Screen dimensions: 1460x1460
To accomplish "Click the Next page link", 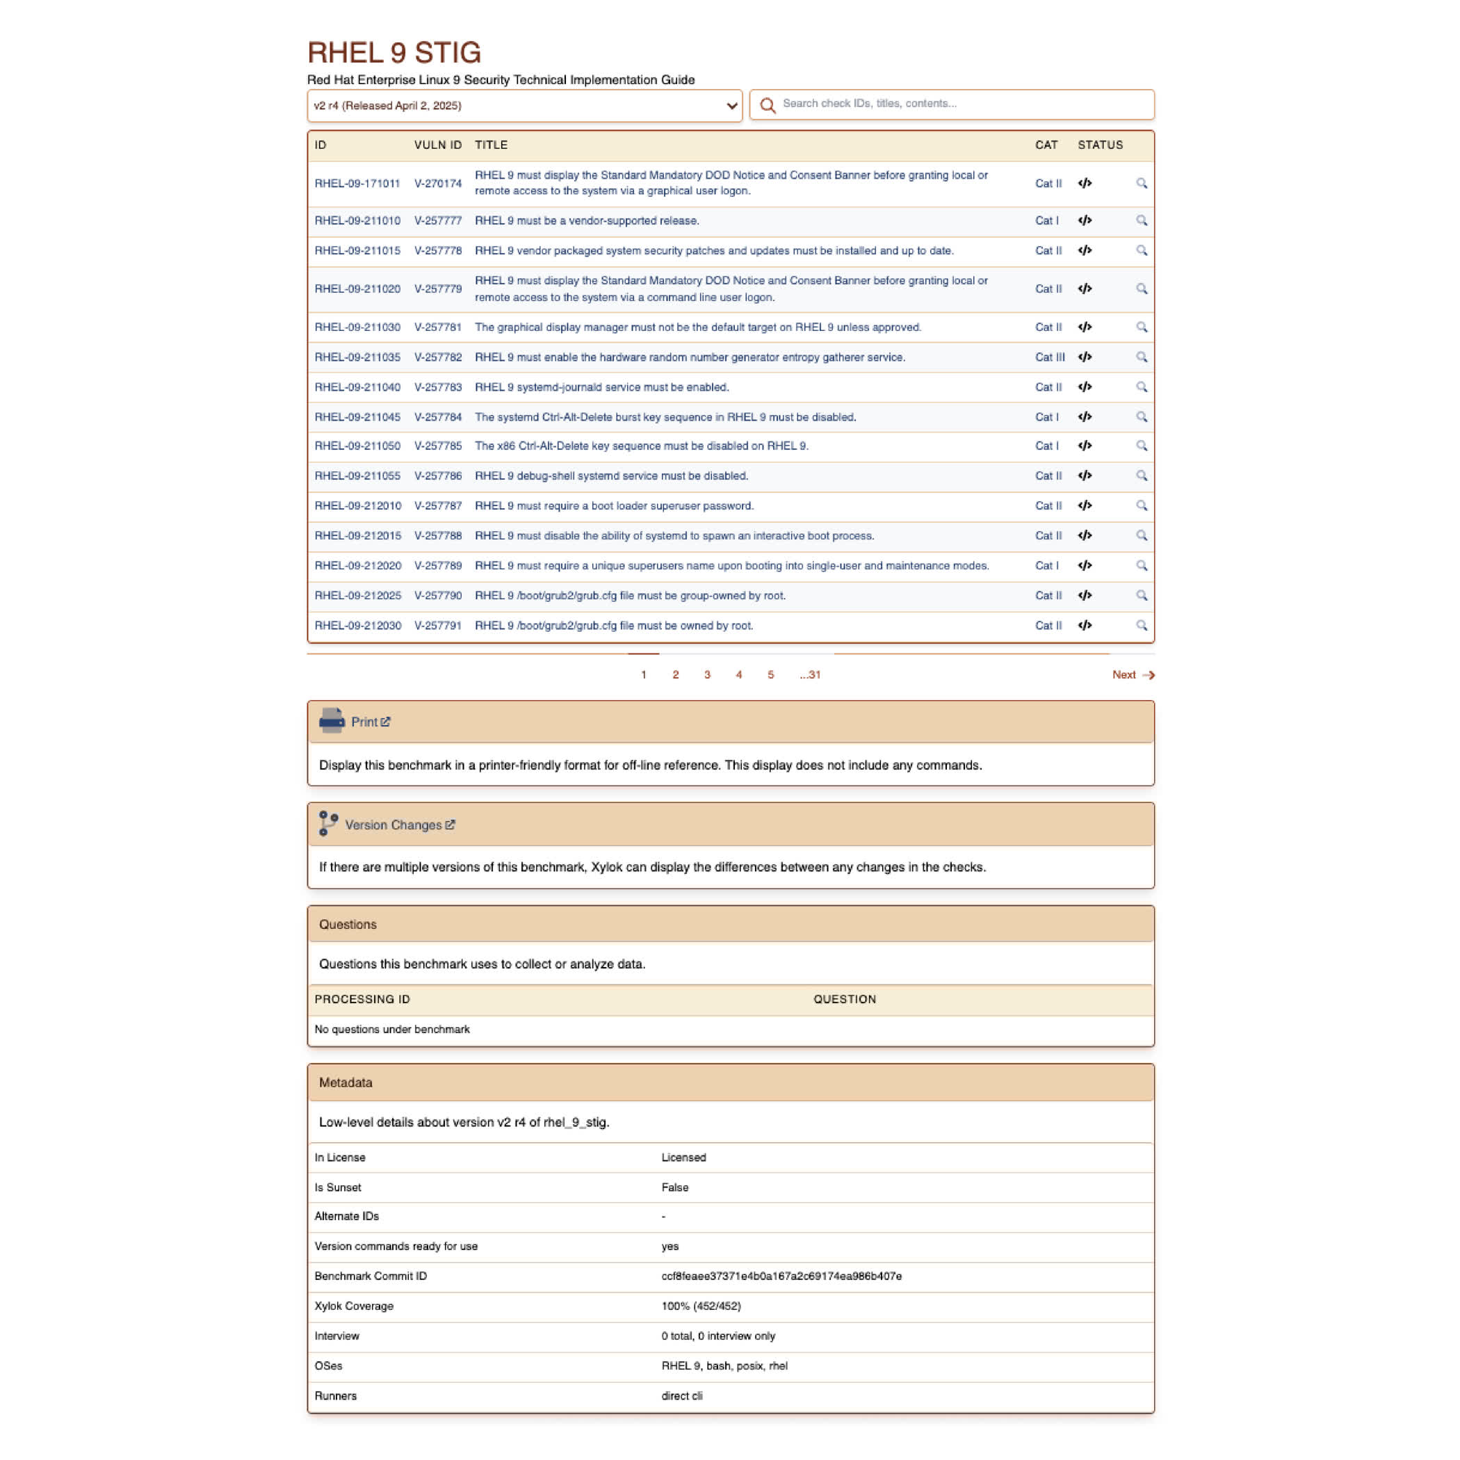I will [1133, 675].
